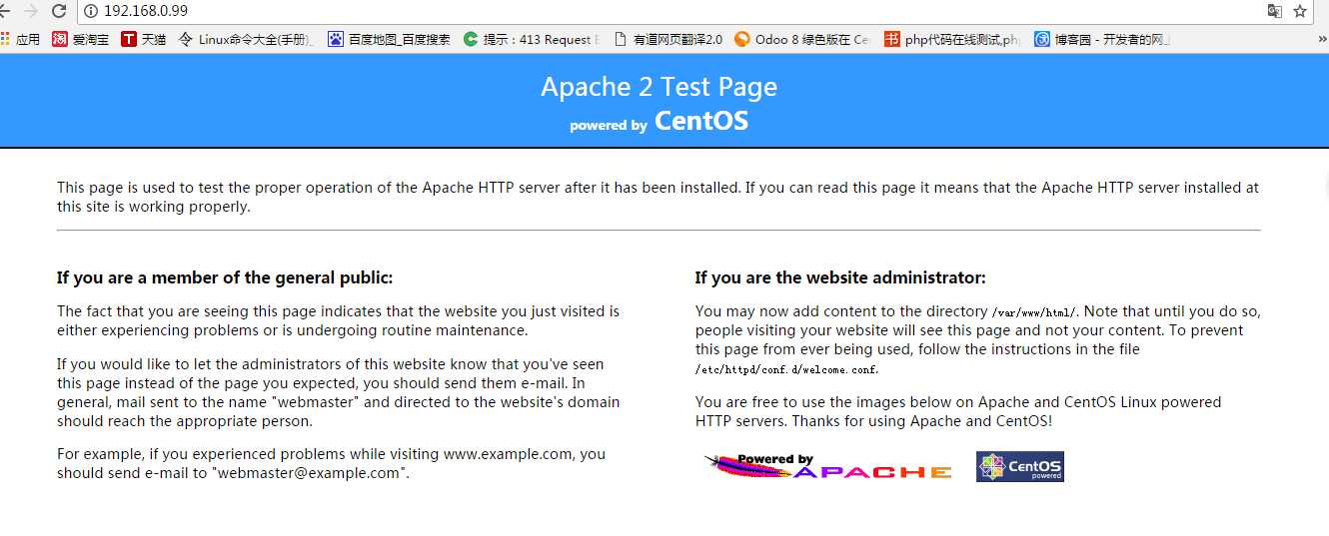Click the webmaster@example.com text

[308, 473]
